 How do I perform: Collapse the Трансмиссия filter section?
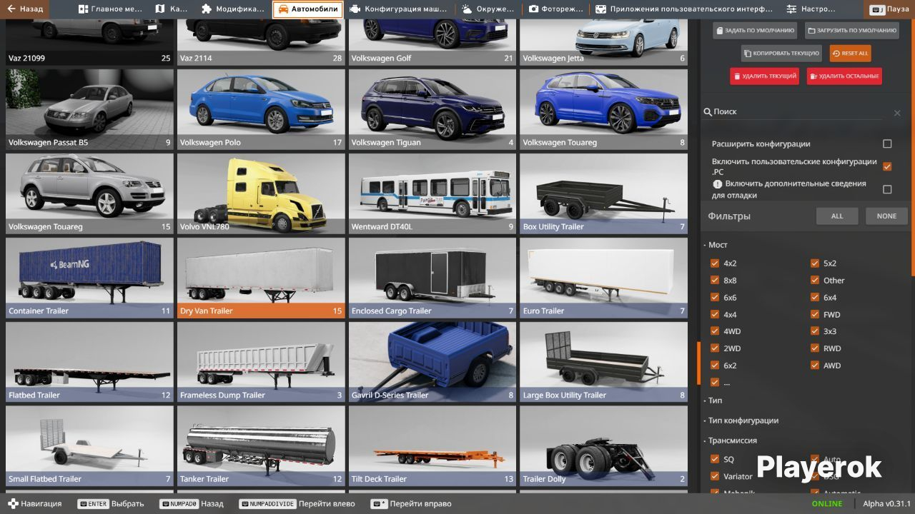click(x=731, y=440)
